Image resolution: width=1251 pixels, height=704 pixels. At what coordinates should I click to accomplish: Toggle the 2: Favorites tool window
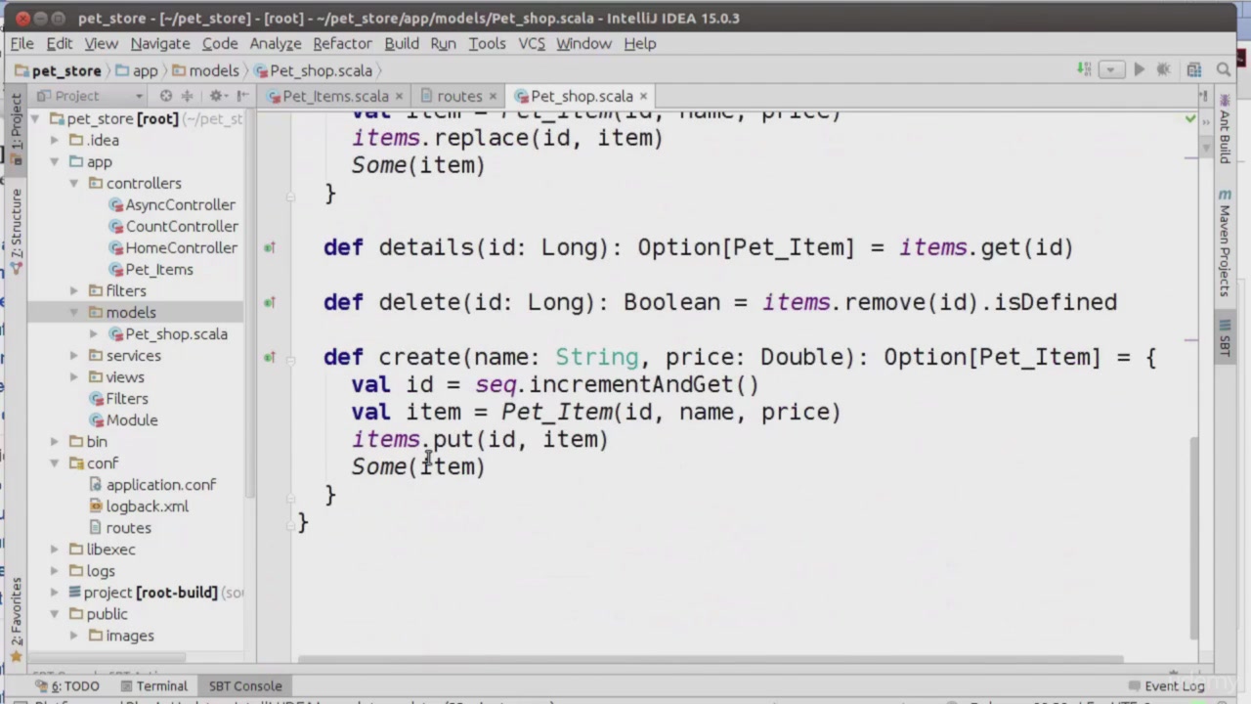point(16,620)
